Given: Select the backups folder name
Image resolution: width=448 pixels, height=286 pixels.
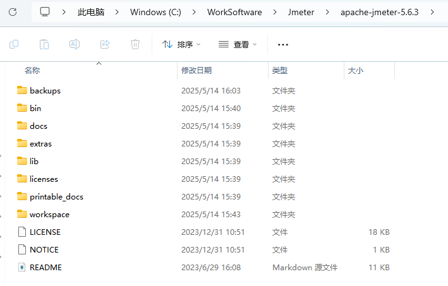Looking at the screenshot, I should (45, 91).
